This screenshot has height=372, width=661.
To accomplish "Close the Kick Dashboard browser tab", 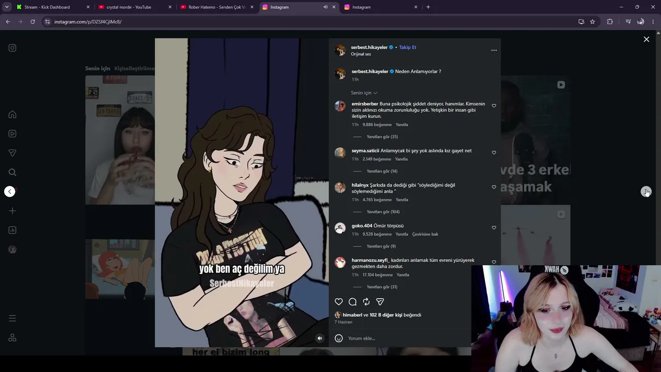I will click(x=88, y=7).
